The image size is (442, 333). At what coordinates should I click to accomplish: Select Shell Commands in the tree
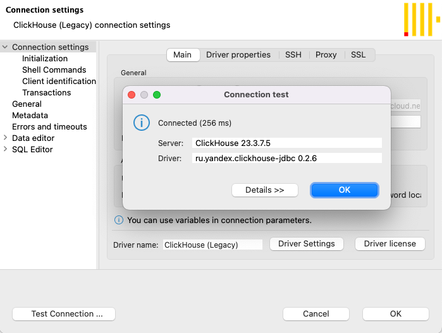(x=54, y=70)
